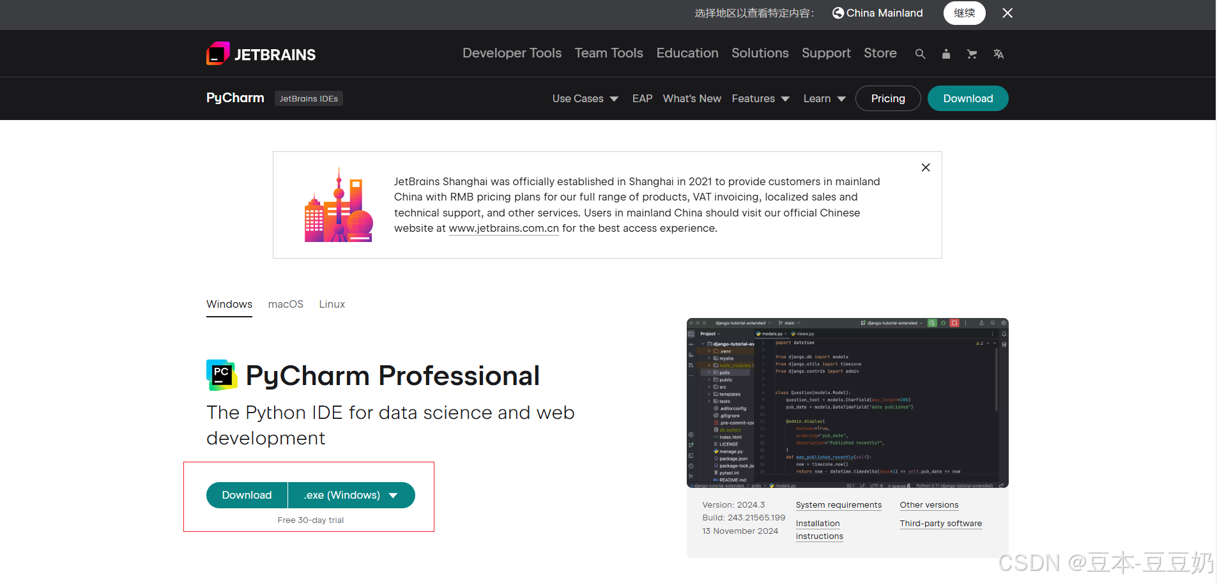Image resolution: width=1217 pixels, height=583 pixels.
Task: Click the China Mainland region text
Action: 885,13
